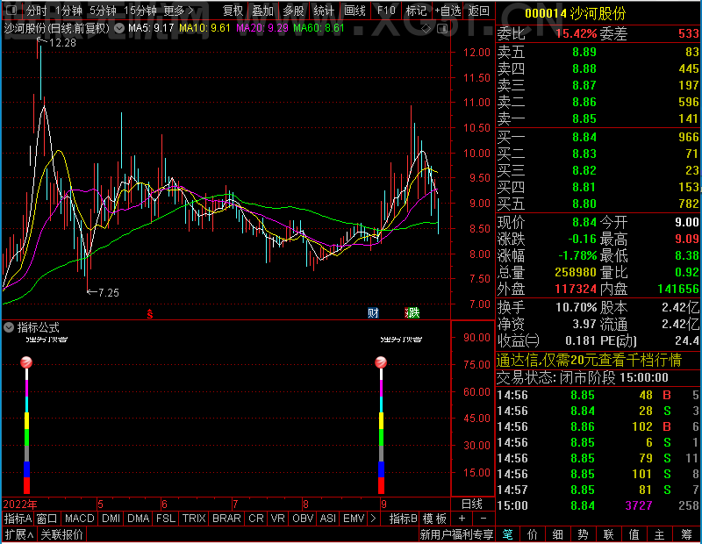Select the 价 price tab
Image resolution: width=702 pixels, height=544 pixels.
(533, 534)
